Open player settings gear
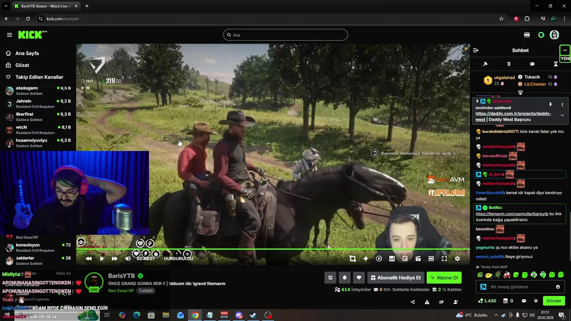The image size is (571, 321). 457,259
